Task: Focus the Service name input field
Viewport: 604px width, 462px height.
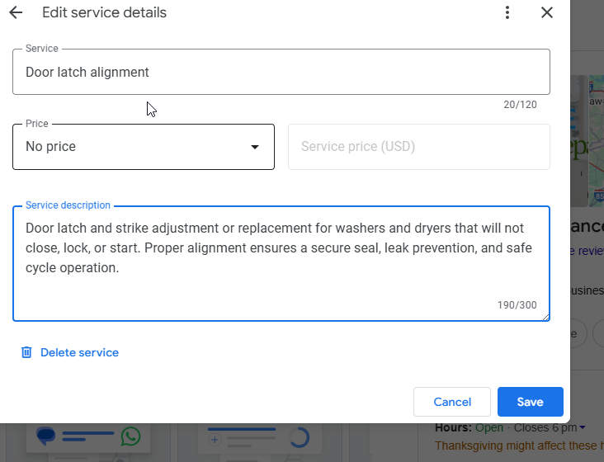Action: [x=281, y=72]
